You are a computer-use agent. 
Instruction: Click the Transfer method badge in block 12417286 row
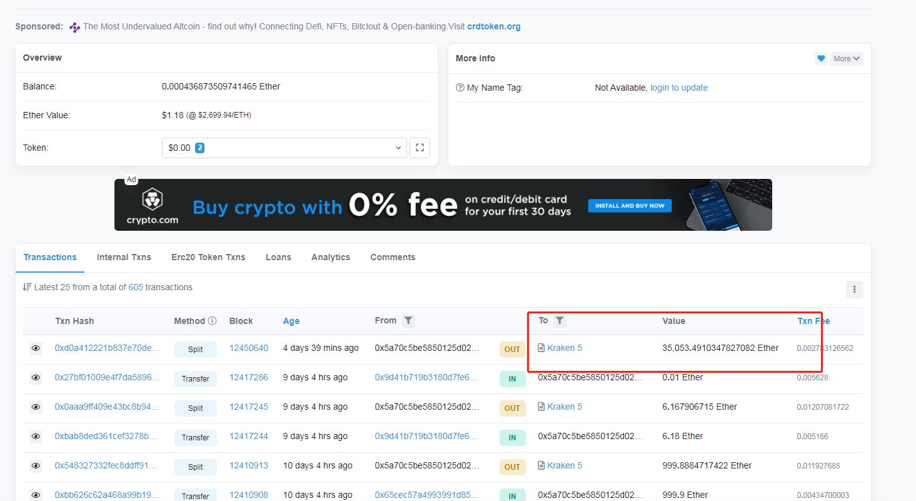(196, 379)
